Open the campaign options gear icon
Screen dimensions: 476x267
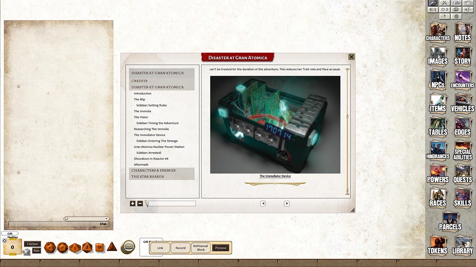click(x=456, y=16)
